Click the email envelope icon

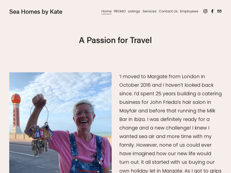[219, 11]
